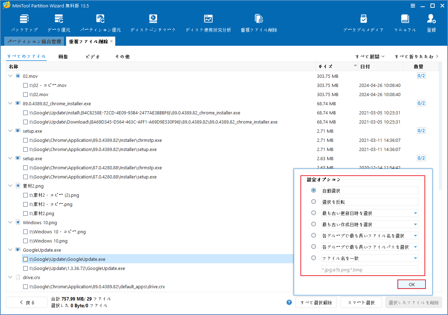This screenshot has height=315, width=448.
Task: Open the マニュアル (Manual) icon
Action: 405,22
